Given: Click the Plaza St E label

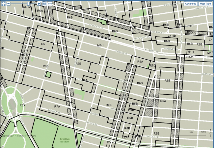Looking at the screenshot, I should pos(21,97).
